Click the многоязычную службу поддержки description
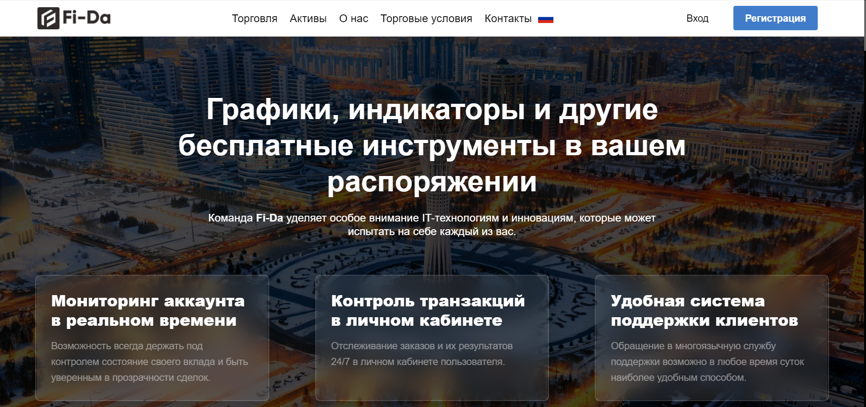 [x=707, y=362]
